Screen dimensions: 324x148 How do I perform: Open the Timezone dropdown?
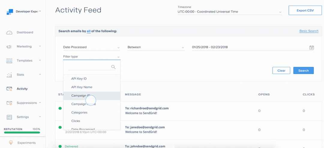coord(230,12)
